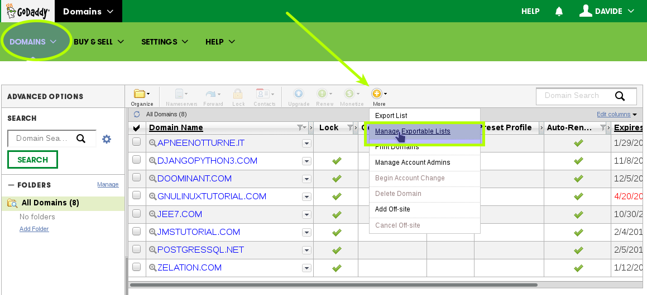Image resolution: width=647 pixels, height=295 pixels.
Task: Click the zoom icon next to GNULINUXTUTORIAL.COM
Action: [152, 196]
